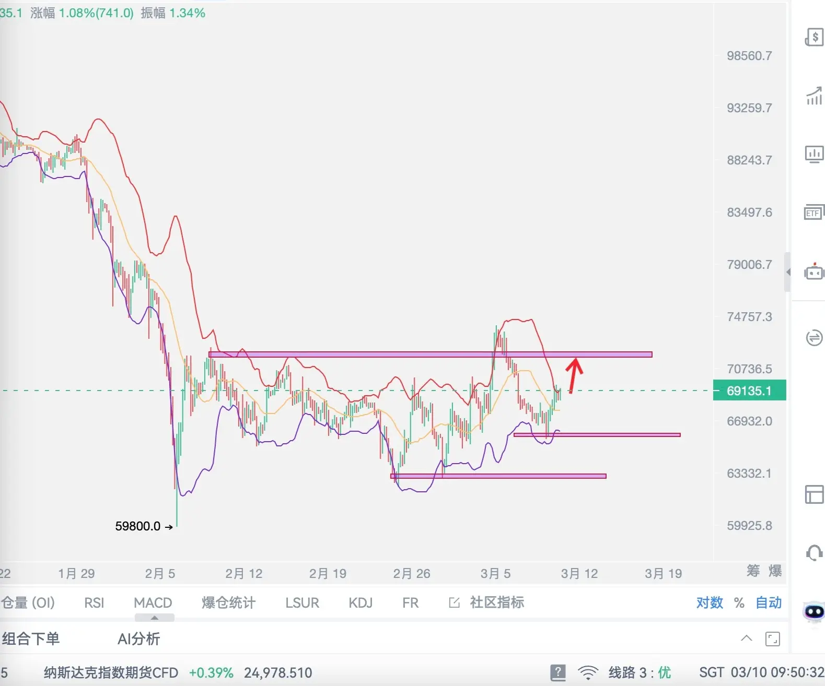The image size is (825, 686).
Task: Open 社区指标 community indicators
Action: (x=497, y=602)
